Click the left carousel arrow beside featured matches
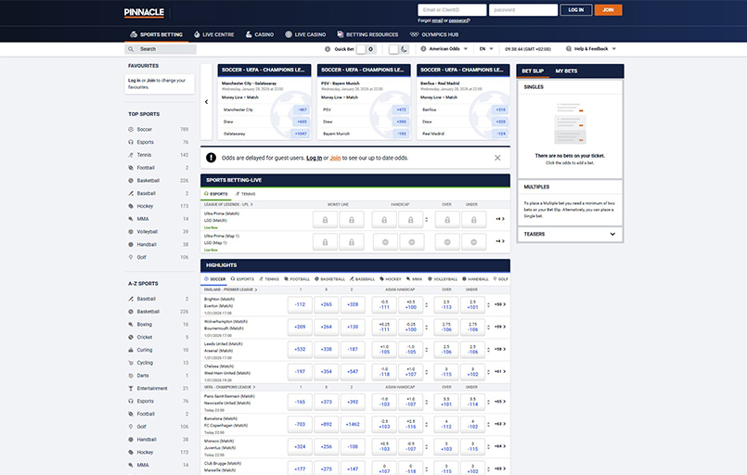Screen dimensions: 747x475 point(206,102)
